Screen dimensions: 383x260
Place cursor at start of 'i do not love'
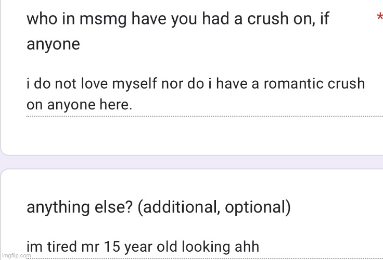pos(27,84)
